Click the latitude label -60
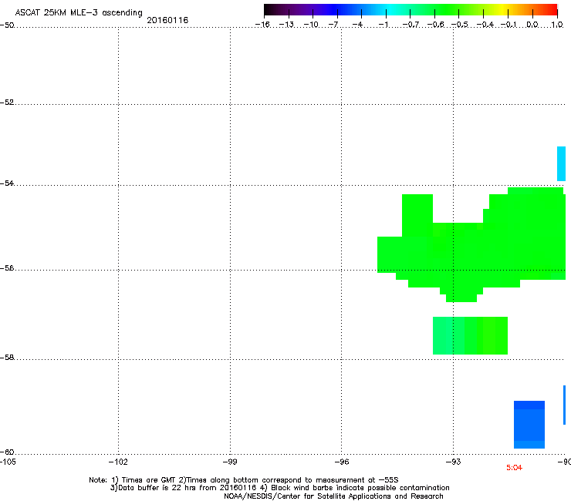 point(7,452)
